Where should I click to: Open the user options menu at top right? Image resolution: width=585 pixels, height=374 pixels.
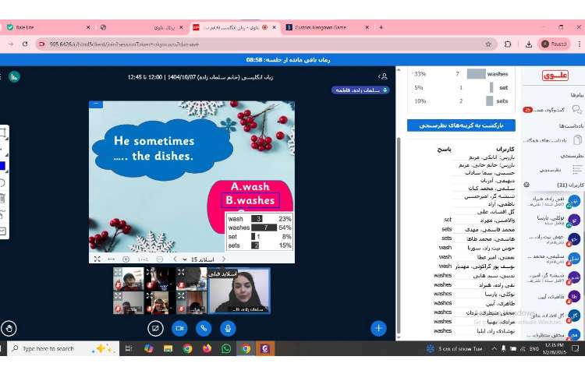383,76
